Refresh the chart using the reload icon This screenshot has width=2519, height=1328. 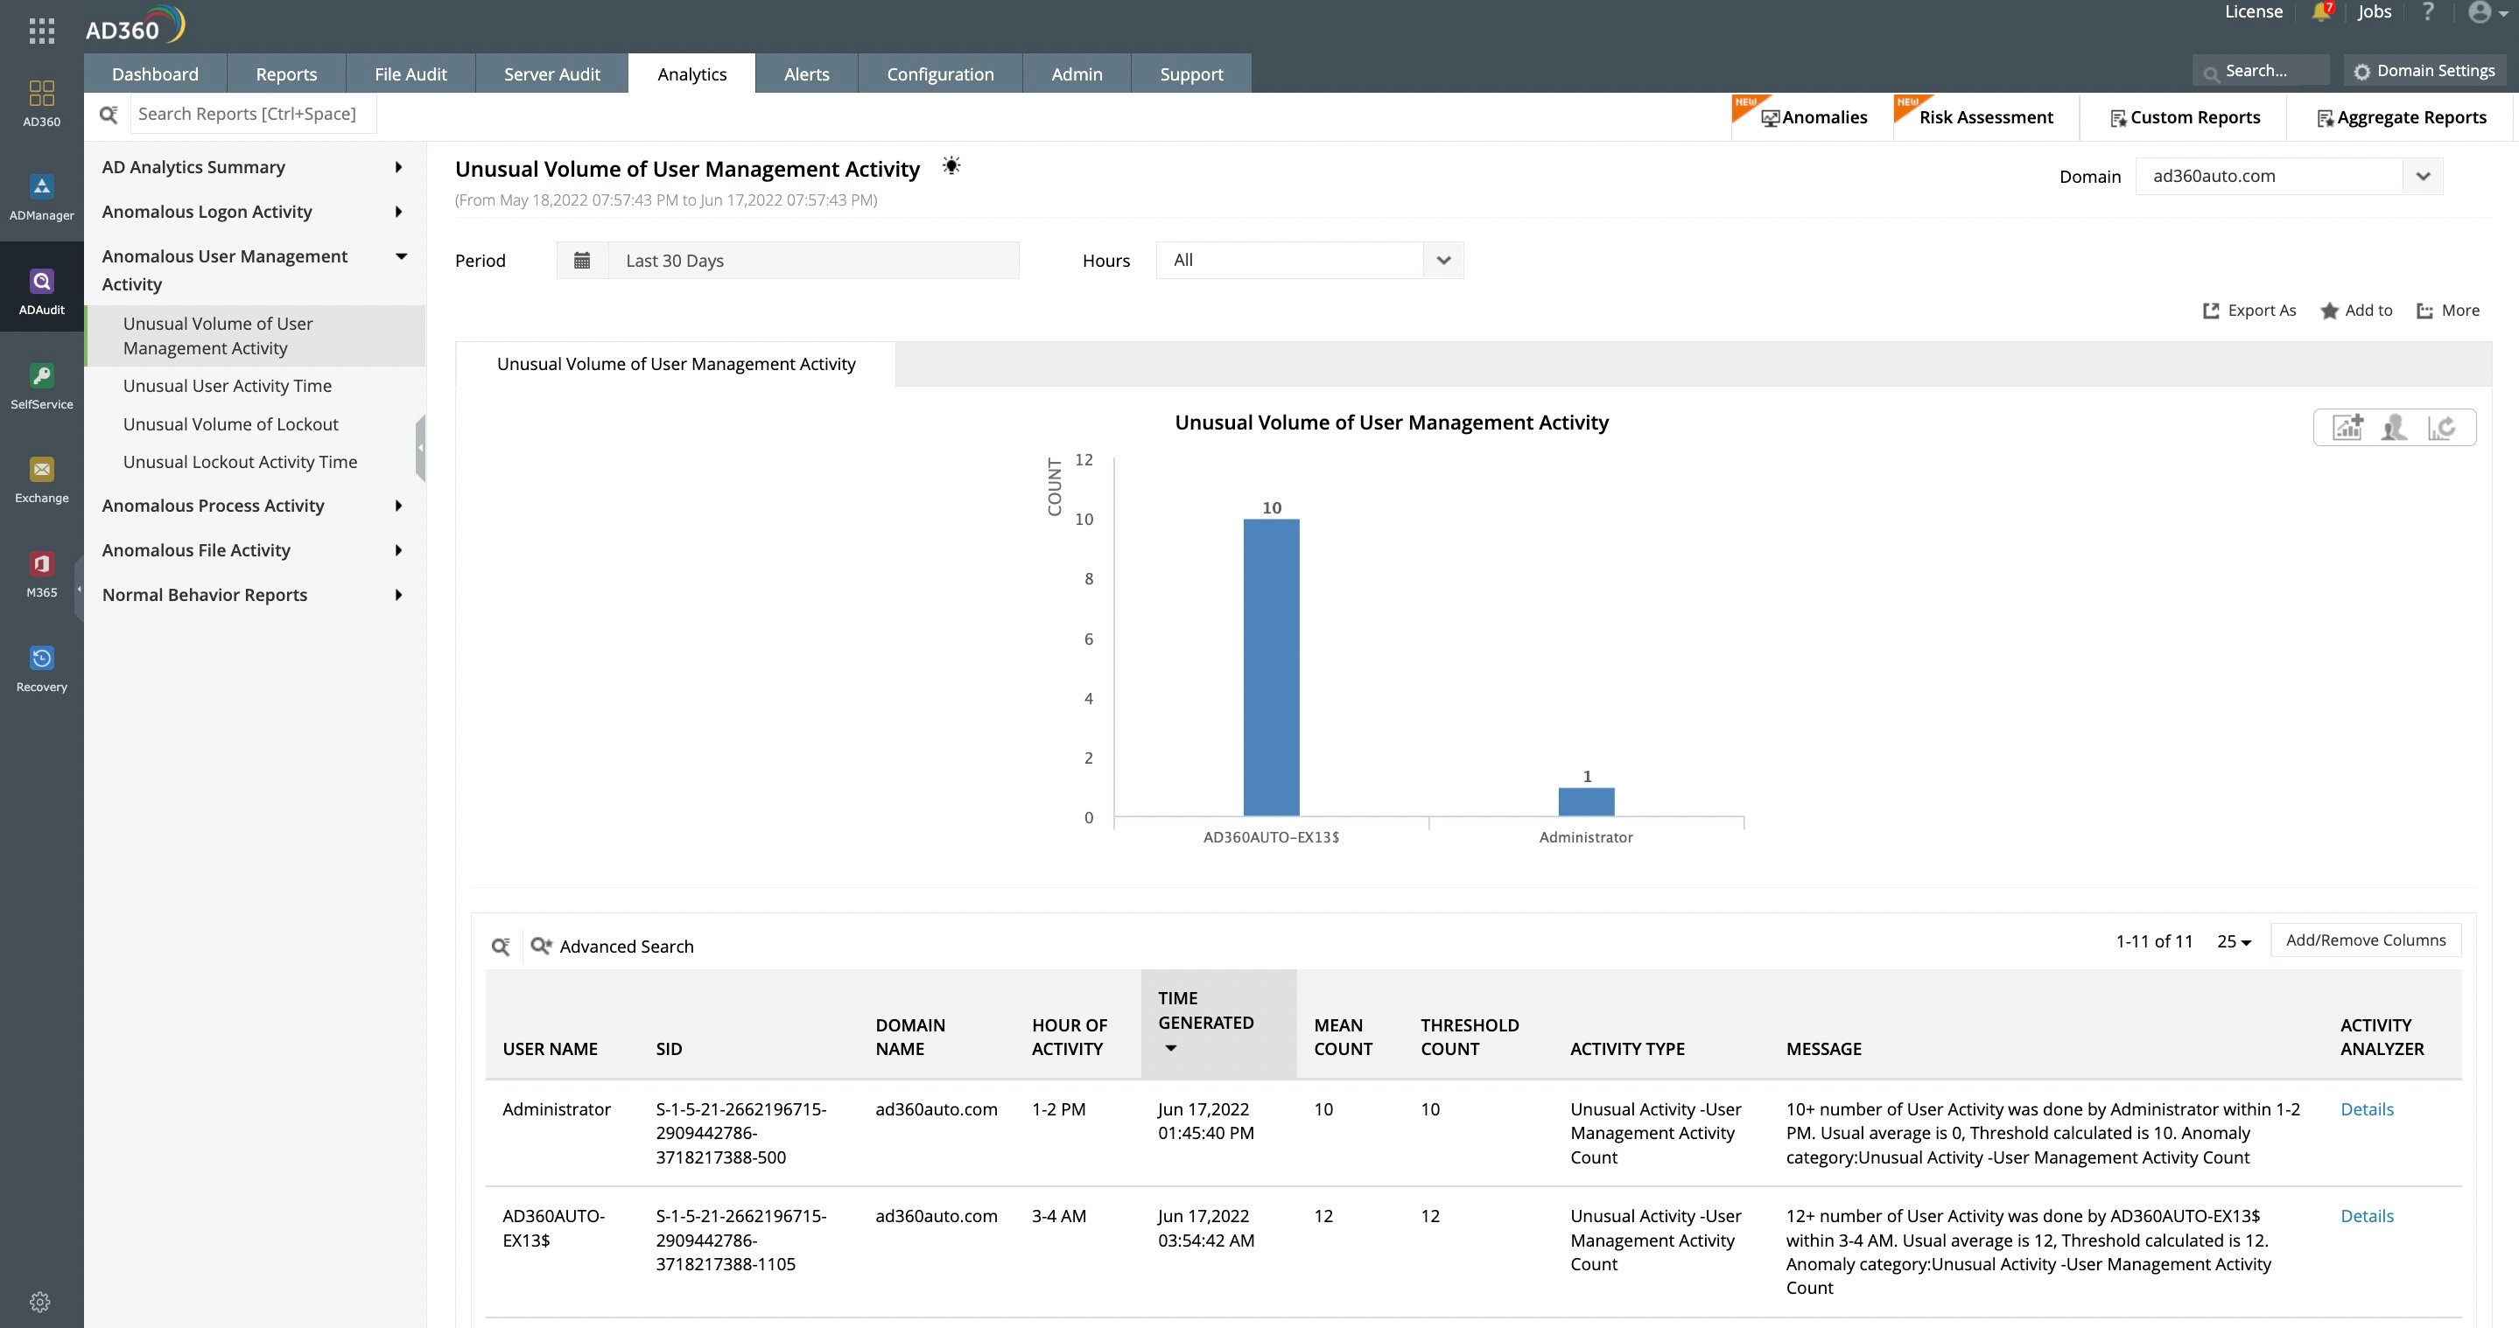(x=2443, y=427)
